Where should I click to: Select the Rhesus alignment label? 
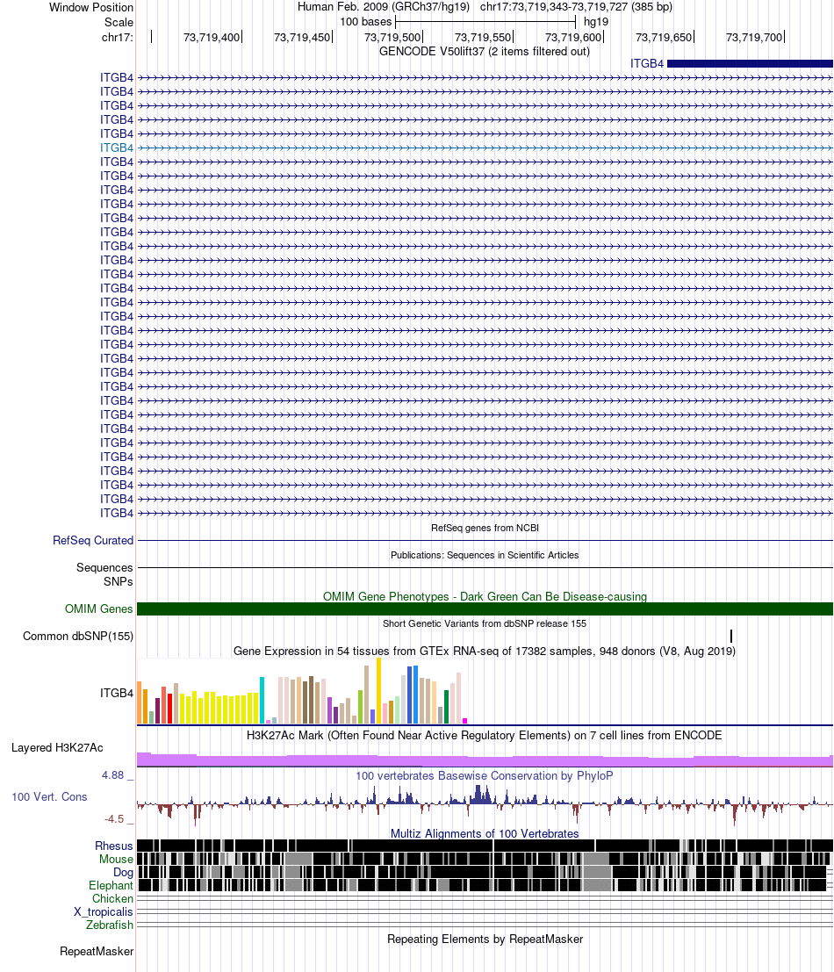coord(114,846)
